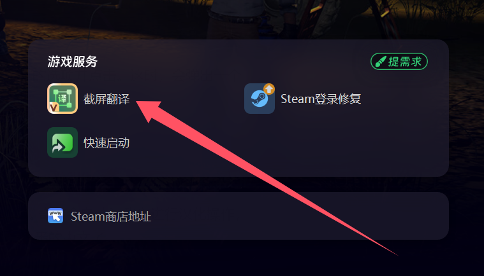This screenshot has width=484, height=276.
Task: Click the www cursor icon beside Steam商店地址
Action: 55,216
